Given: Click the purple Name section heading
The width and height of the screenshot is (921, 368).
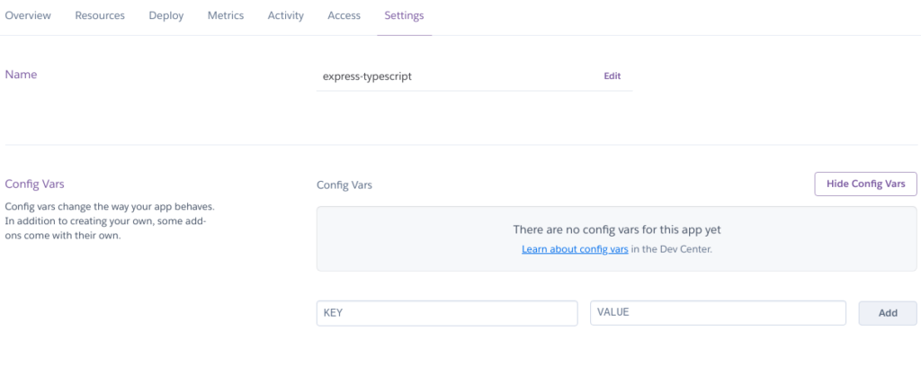Looking at the screenshot, I should pyautogui.click(x=22, y=75).
